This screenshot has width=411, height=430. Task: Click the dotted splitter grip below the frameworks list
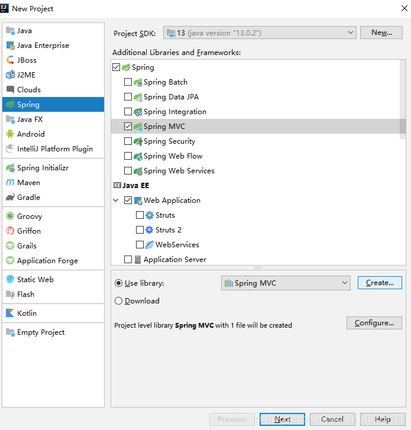pos(258,267)
